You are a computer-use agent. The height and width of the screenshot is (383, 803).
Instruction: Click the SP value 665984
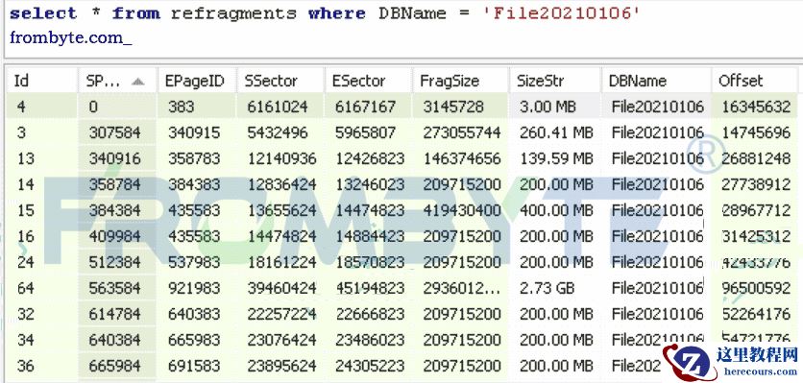(114, 366)
